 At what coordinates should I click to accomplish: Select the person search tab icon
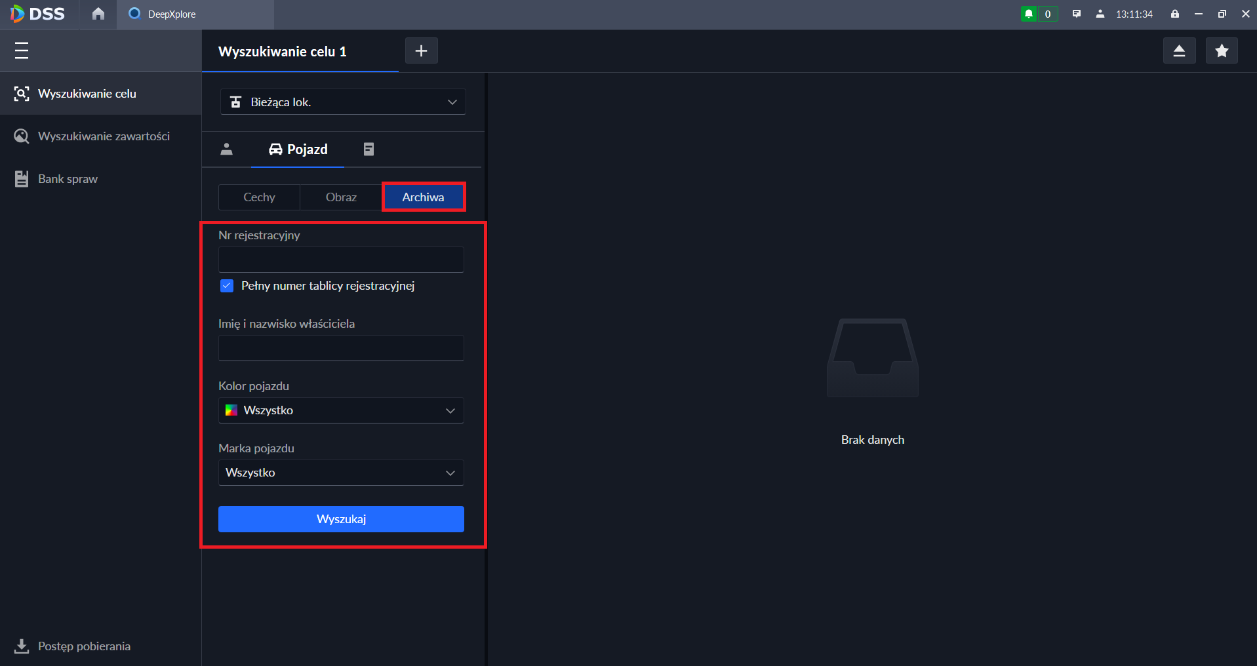tap(227, 149)
